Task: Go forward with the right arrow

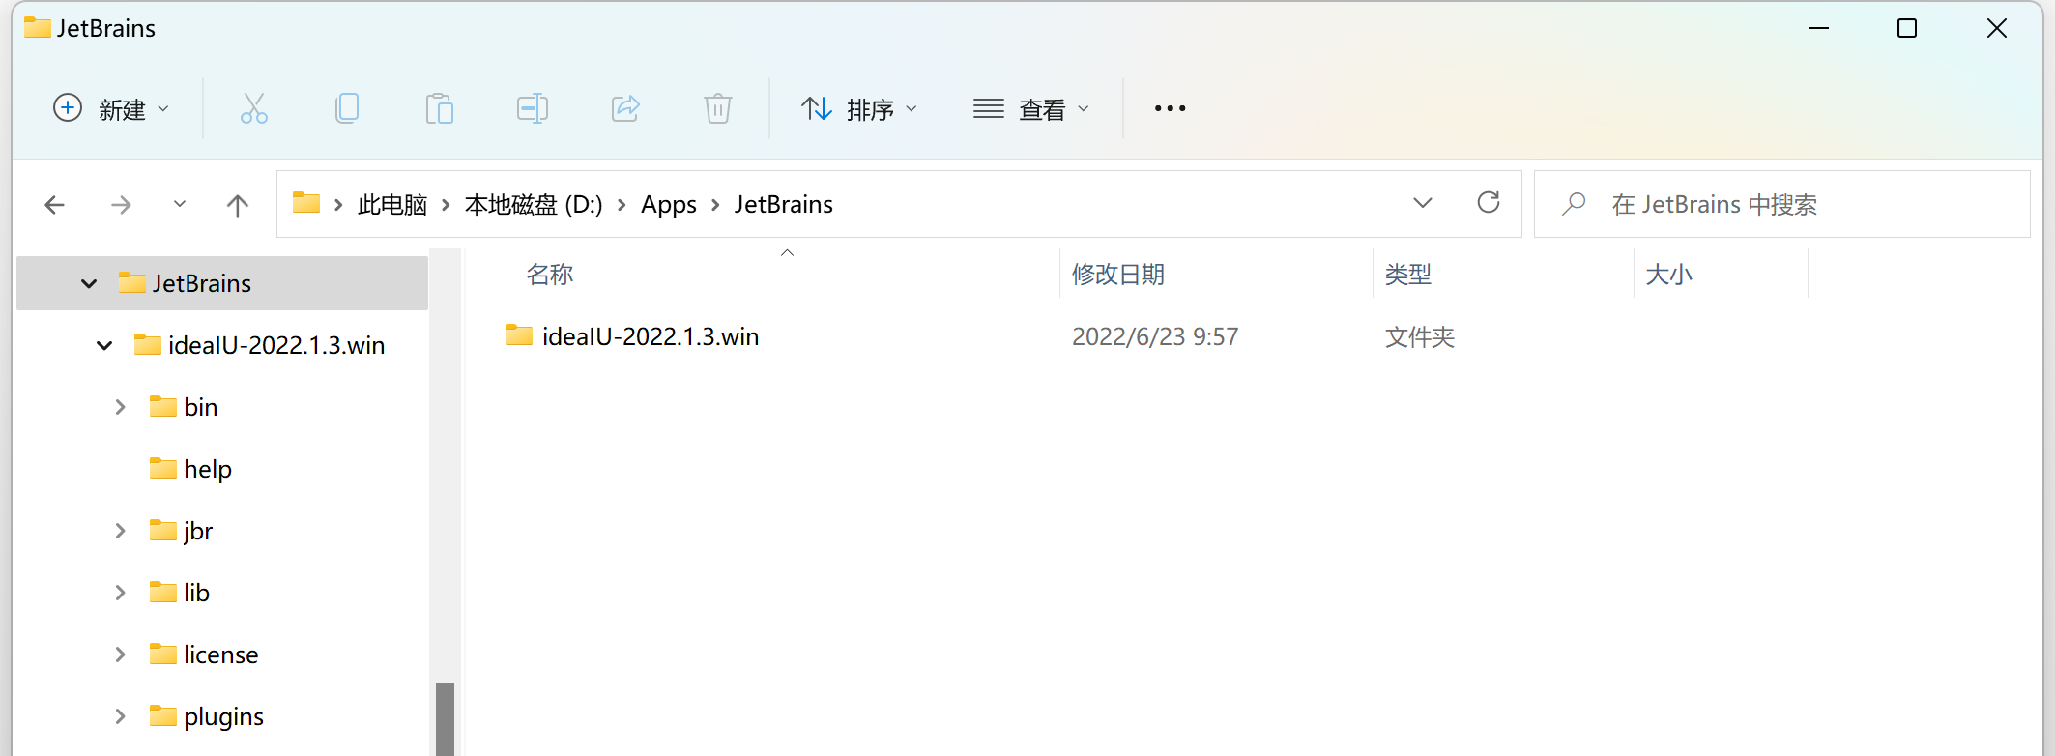Action: [121, 205]
